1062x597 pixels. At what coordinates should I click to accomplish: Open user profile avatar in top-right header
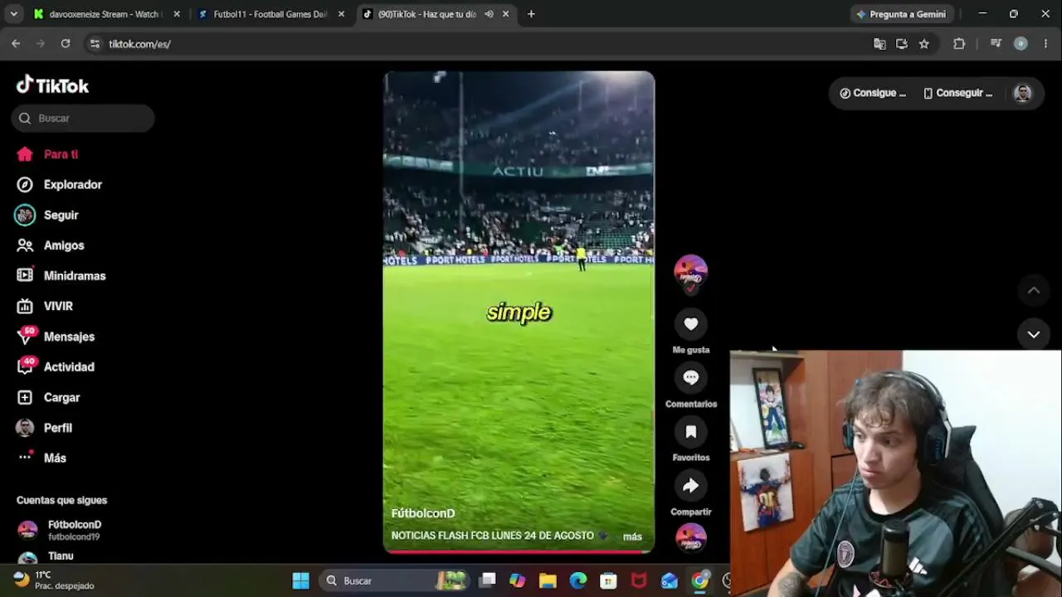coord(1022,93)
